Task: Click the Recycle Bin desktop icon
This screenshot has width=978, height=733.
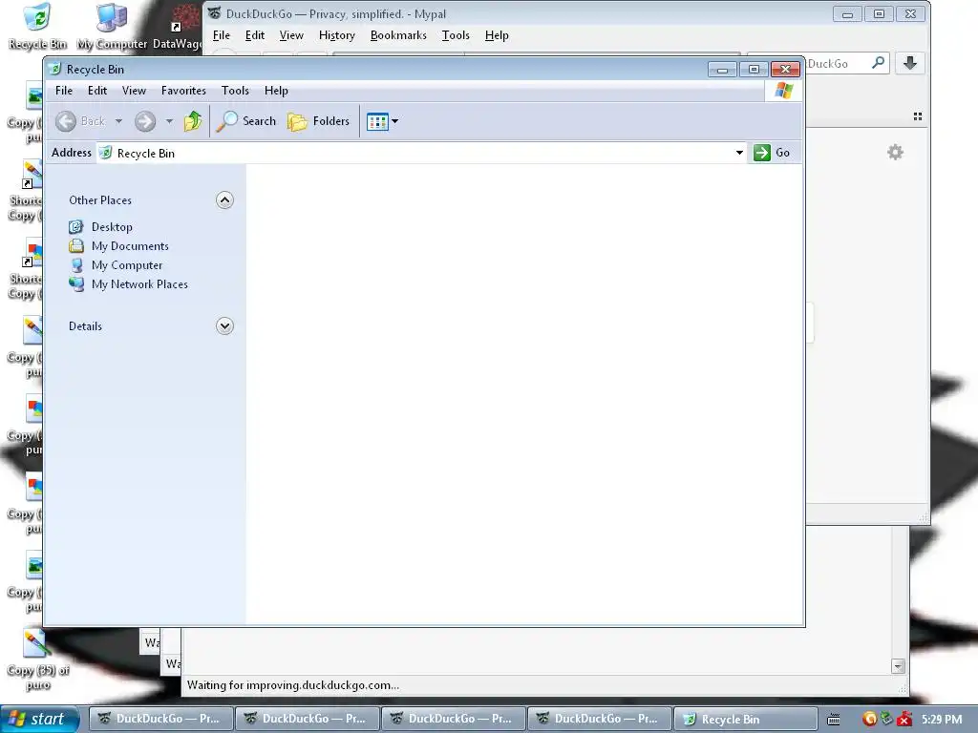Action: tap(37, 27)
